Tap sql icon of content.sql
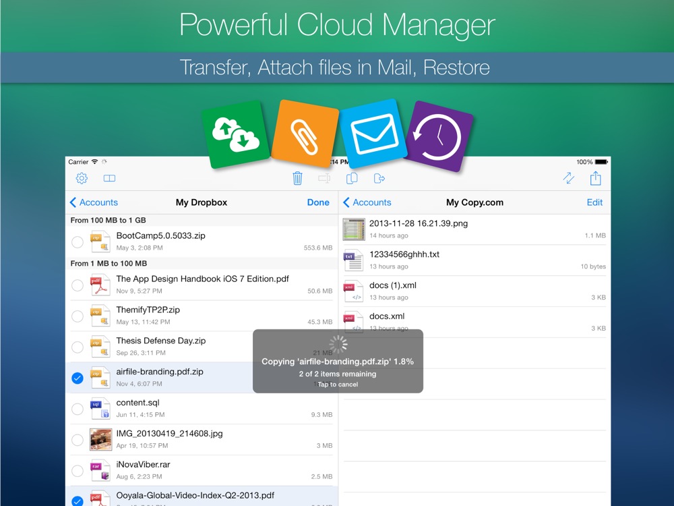 (100, 409)
